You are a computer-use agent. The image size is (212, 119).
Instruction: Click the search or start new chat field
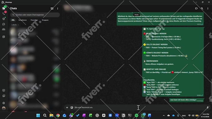(x=35, y=15)
